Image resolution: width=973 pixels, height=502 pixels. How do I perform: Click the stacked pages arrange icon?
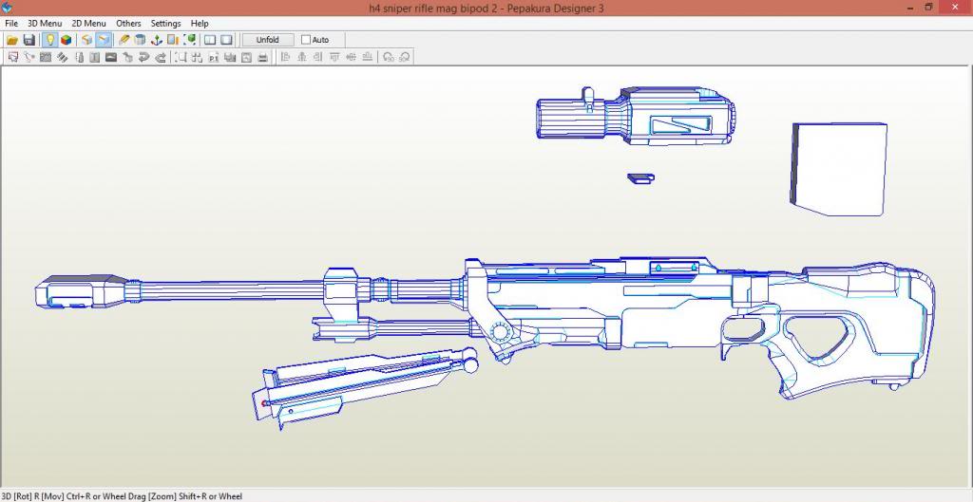[230, 58]
